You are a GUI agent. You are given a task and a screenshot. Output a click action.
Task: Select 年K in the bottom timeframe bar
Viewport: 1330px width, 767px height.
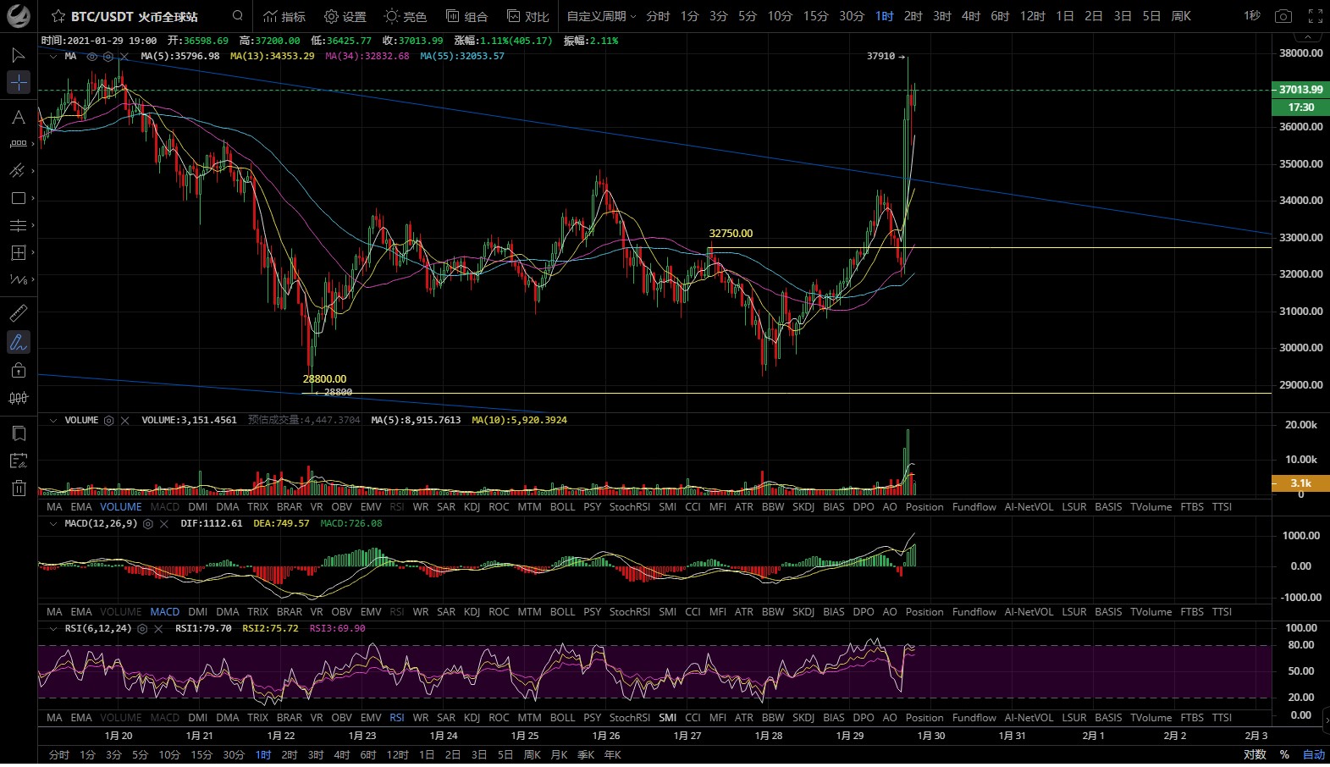click(x=612, y=754)
